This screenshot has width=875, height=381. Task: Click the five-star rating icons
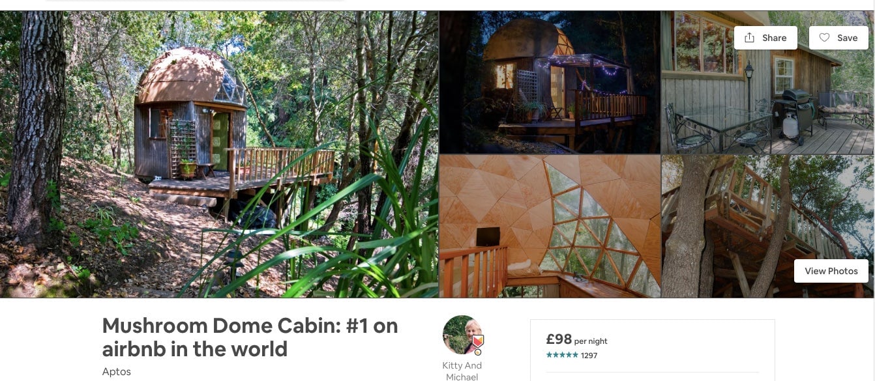562,355
